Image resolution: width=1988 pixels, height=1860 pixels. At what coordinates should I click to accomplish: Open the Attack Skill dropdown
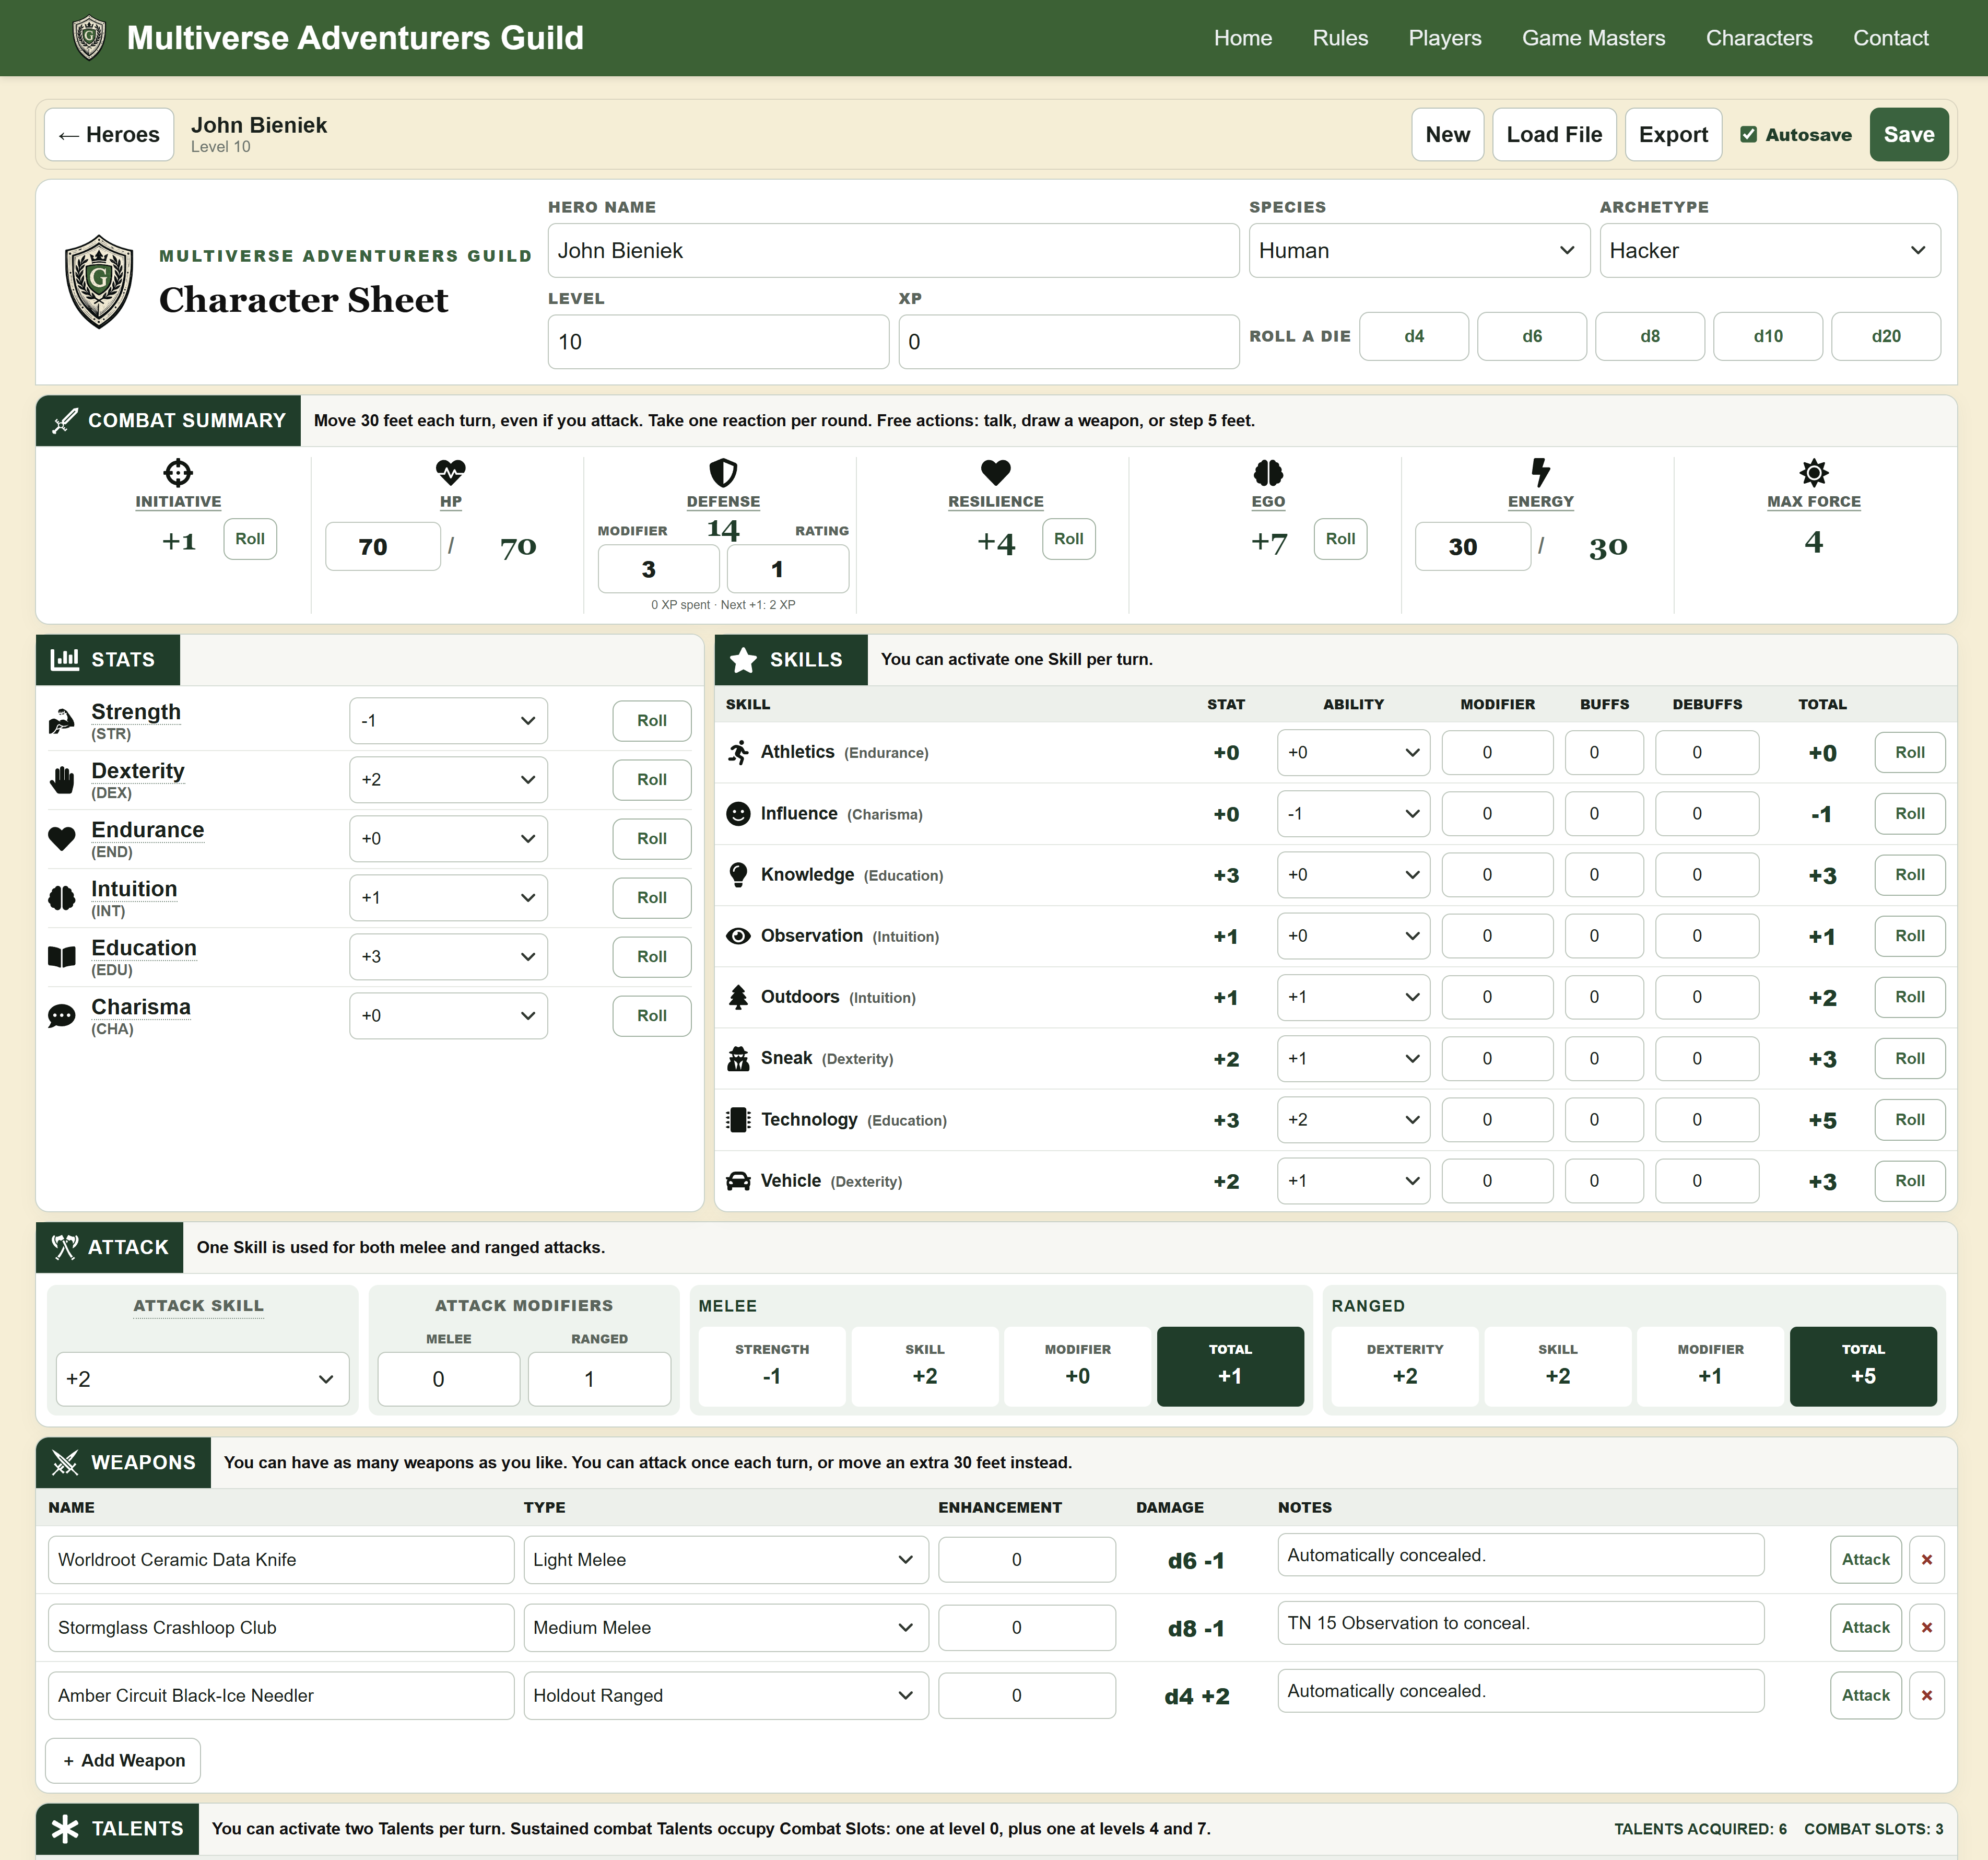(x=202, y=1379)
